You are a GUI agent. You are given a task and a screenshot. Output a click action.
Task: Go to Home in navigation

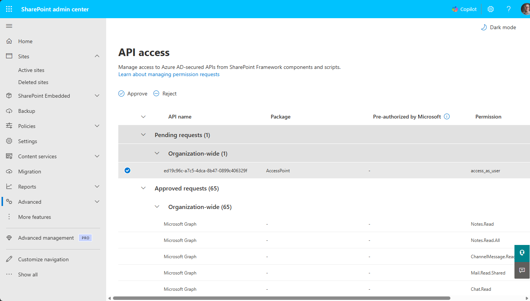click(x=25, y=41)
